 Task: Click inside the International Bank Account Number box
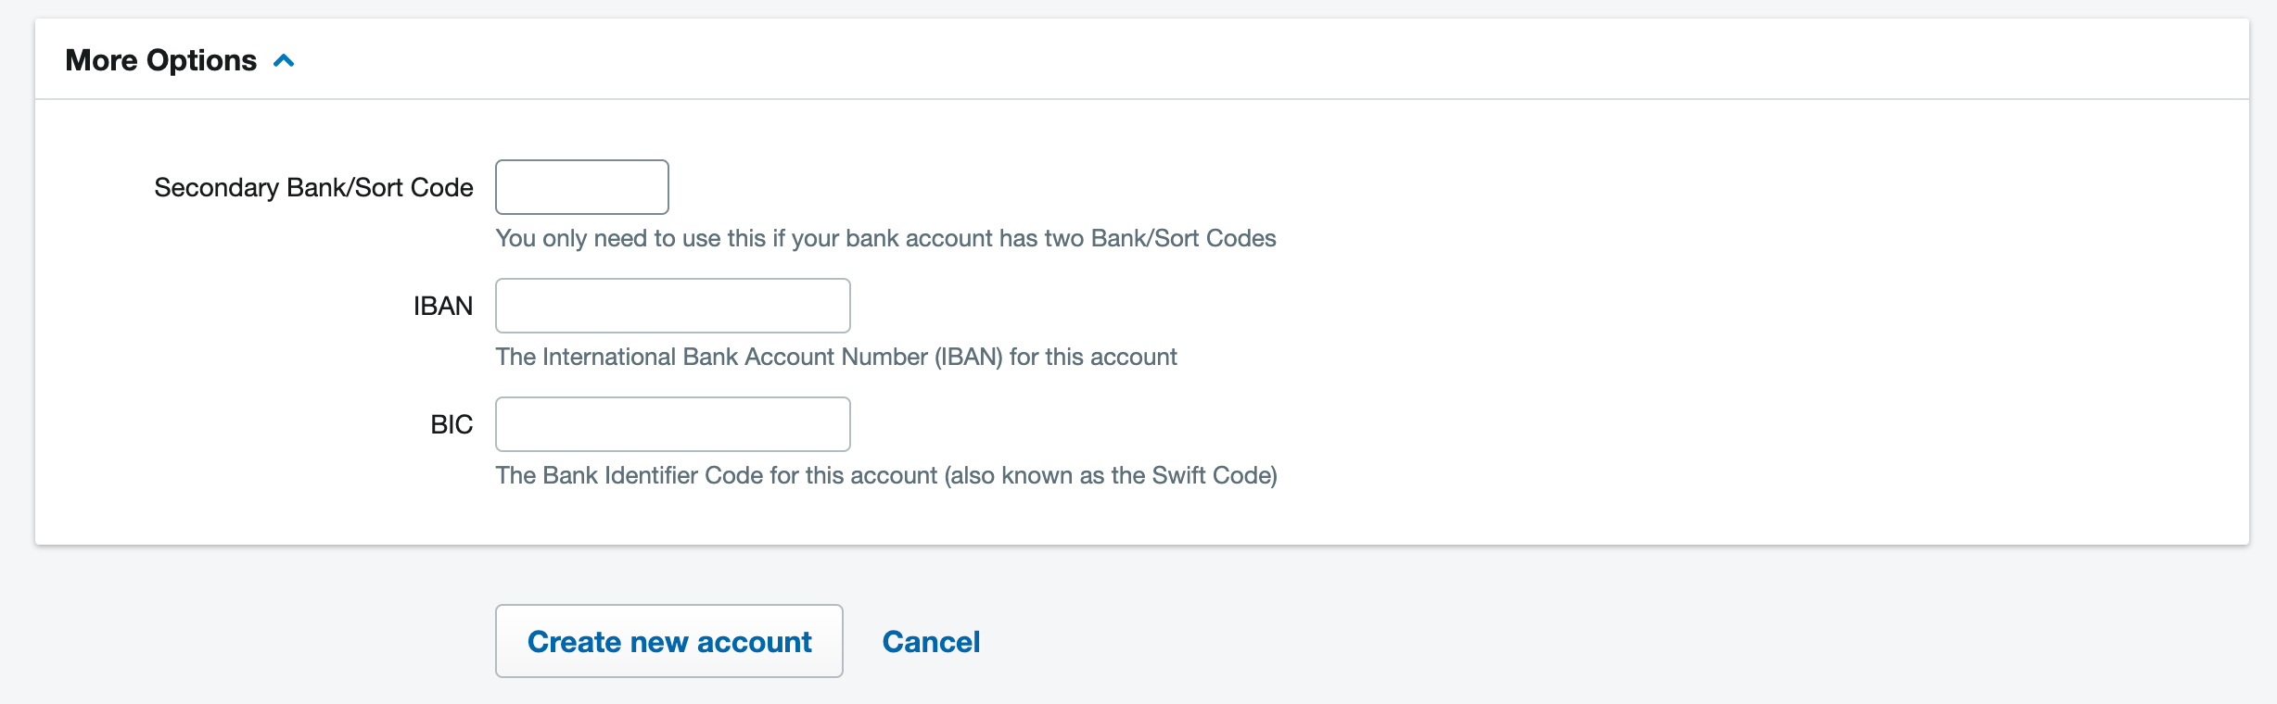click(672, 305)
